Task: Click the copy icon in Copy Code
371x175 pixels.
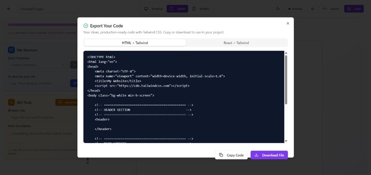Action: click(221, 155)
